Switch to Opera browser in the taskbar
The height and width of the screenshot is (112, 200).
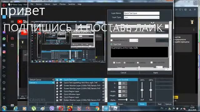(61, 109)
